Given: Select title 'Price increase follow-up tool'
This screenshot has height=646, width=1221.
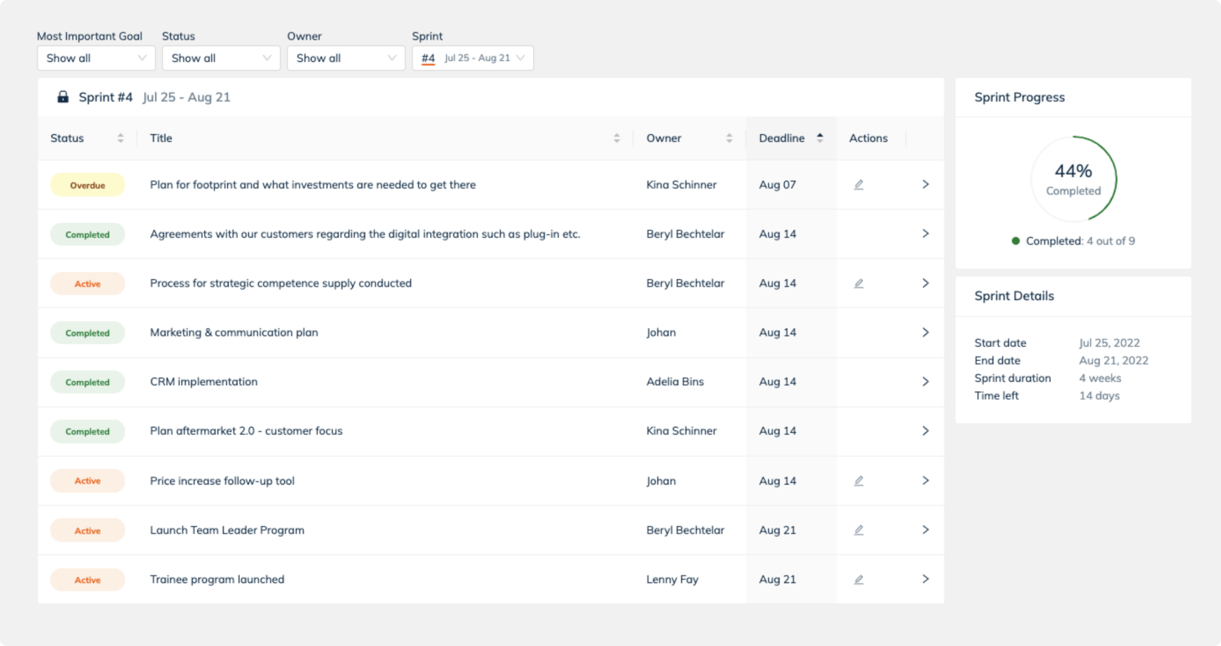Looking at the screenshot, I should pyautogui.click(x=222, y=480).
